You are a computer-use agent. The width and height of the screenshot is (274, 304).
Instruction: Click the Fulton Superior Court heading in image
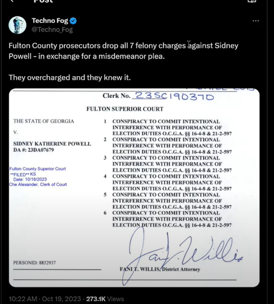125,109
